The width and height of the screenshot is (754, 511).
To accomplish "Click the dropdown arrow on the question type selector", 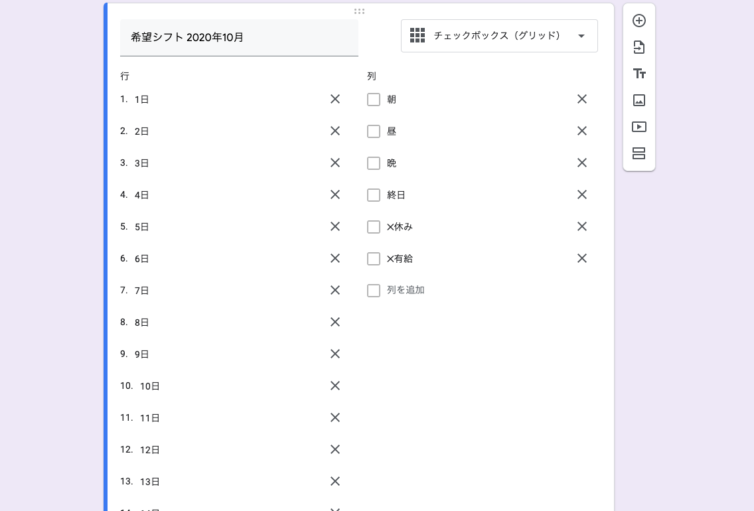I will [581, 35].
